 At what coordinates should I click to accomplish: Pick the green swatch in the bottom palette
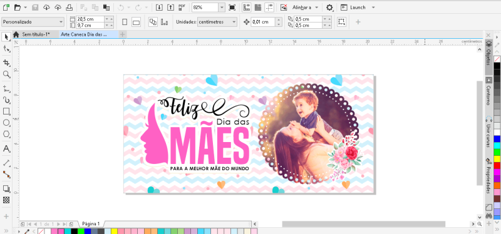[81, 231]
